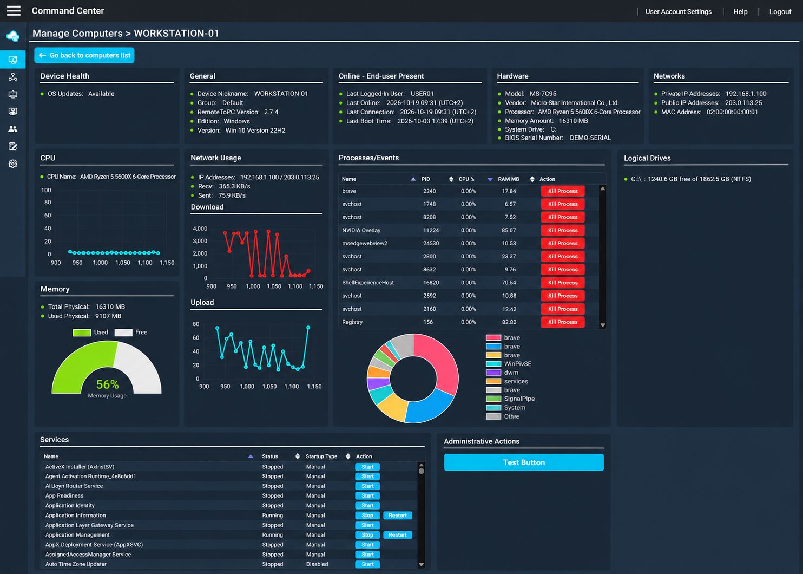Open the network nodes icon in sidebar
The image size is (803, 574).
[x=13, y=77]
